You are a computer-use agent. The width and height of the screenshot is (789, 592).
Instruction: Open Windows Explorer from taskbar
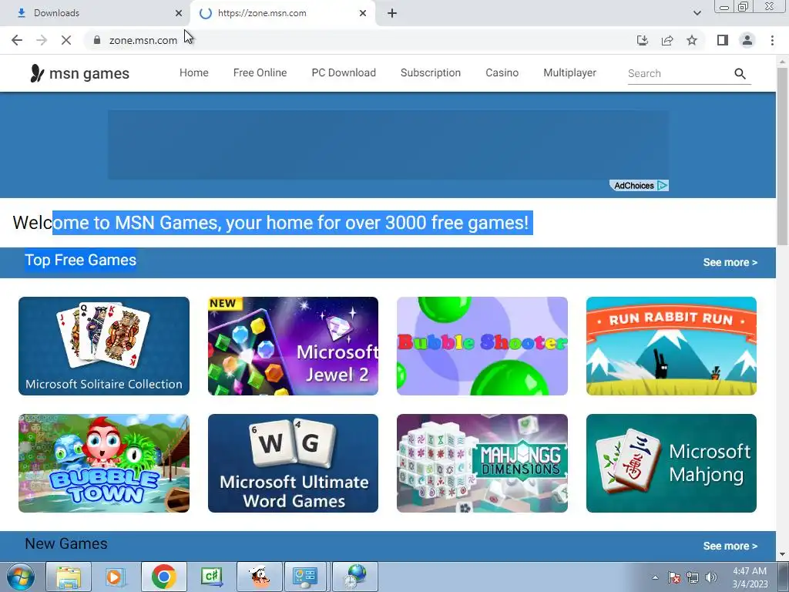pos(69,577)
